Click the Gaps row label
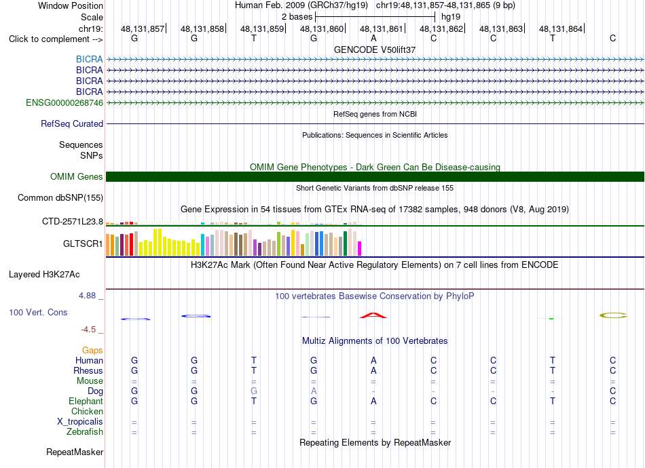This screenshot has width=645, height=468. [x=92, y=350]
